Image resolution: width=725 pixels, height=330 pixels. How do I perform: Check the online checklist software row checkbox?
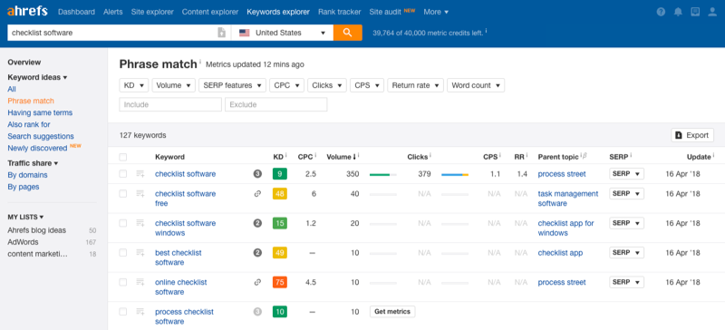click(123, 282)
